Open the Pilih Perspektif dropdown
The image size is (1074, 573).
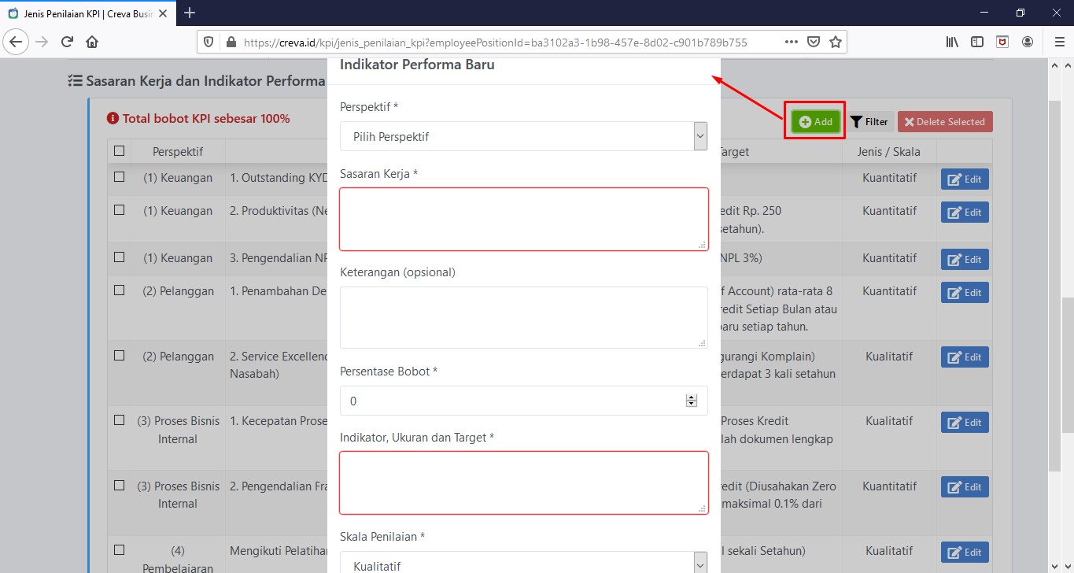524,136
